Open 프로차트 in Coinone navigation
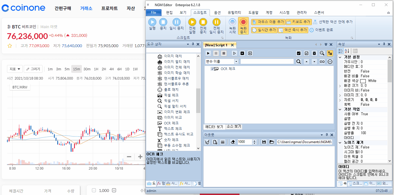 [110, 8]
